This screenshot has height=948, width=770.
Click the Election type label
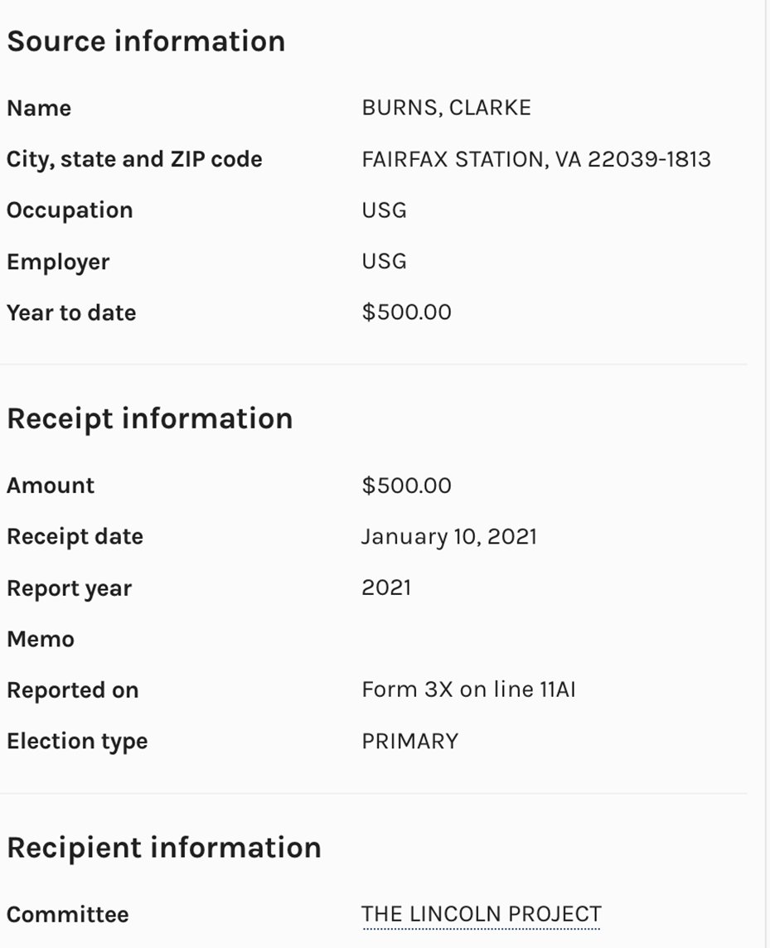coord(77,741)
